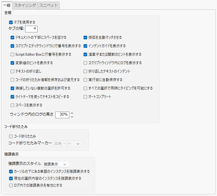
Task: Open 強調表示のスタイル dropdown
Action: [x=56, y=164]
